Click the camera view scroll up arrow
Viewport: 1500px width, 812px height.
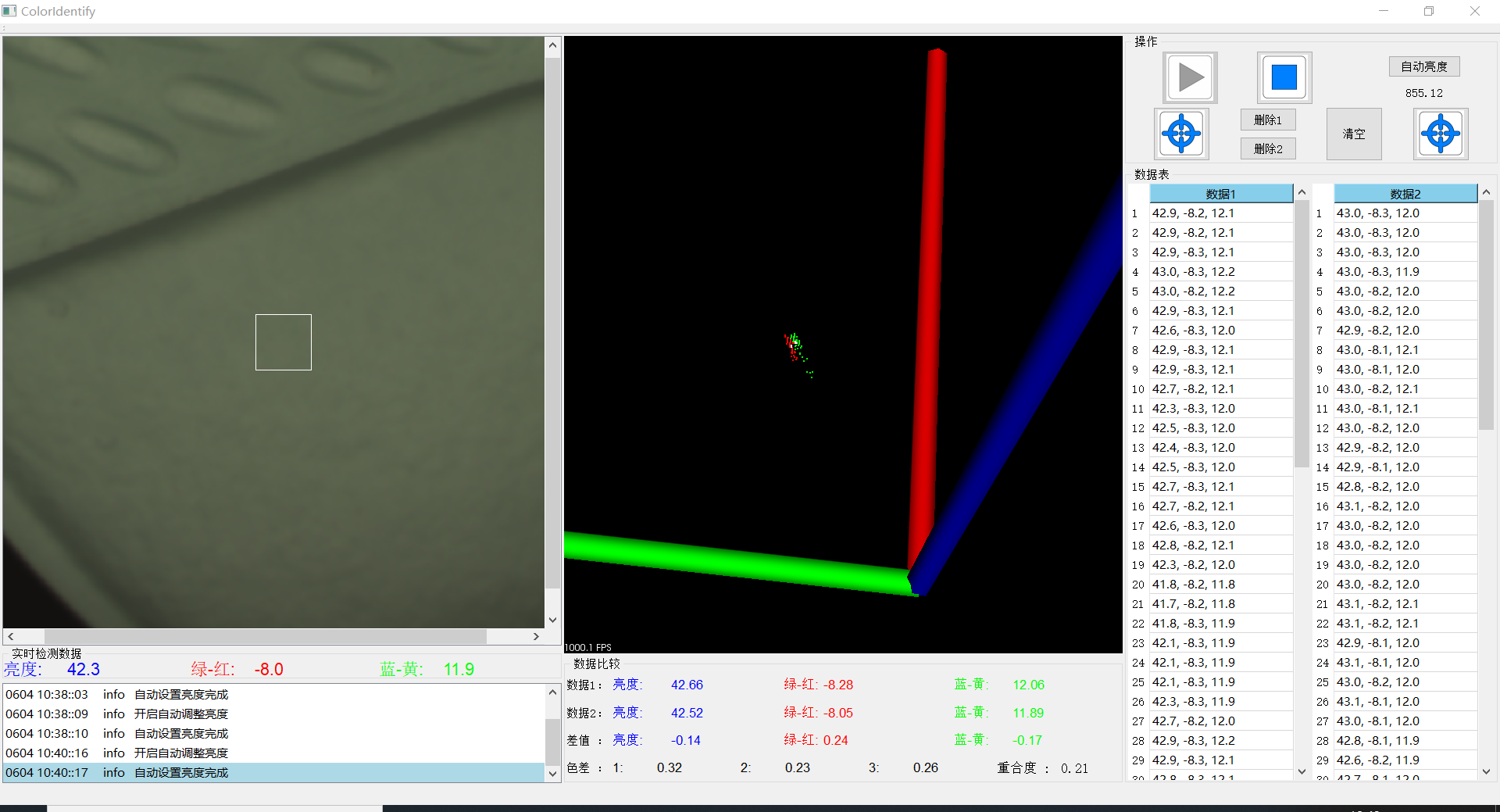(552, 45)
